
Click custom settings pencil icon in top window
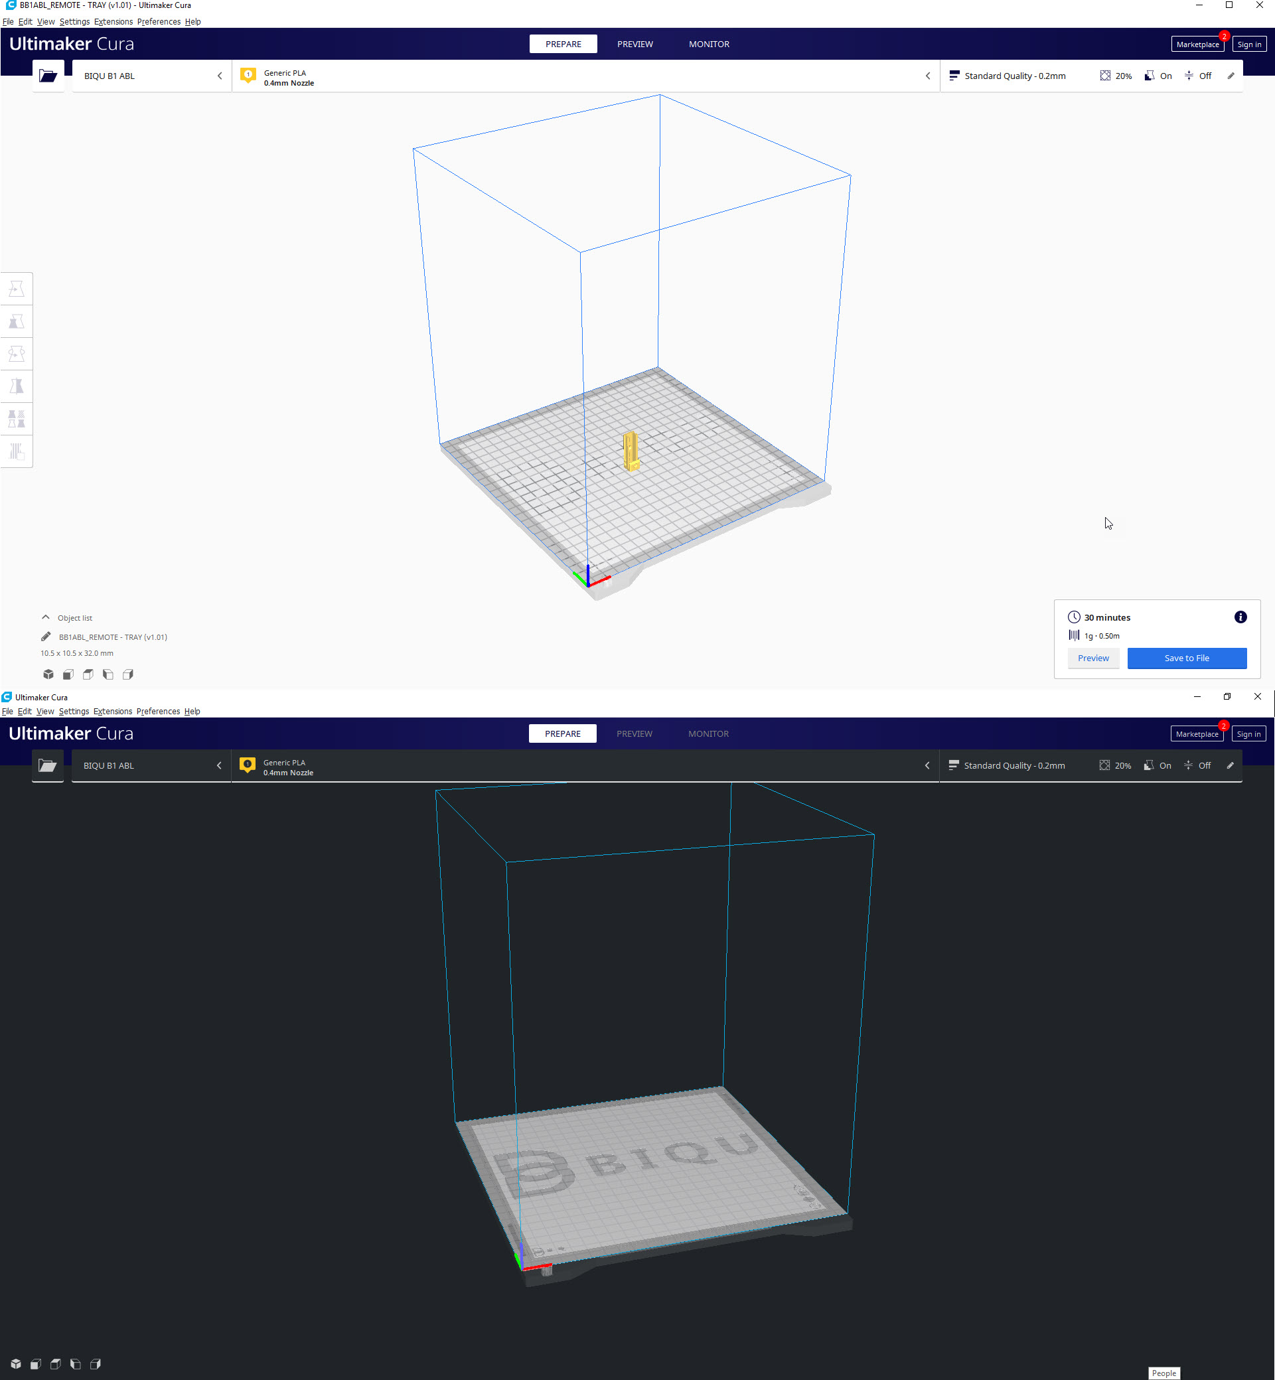coord(1231,76)
